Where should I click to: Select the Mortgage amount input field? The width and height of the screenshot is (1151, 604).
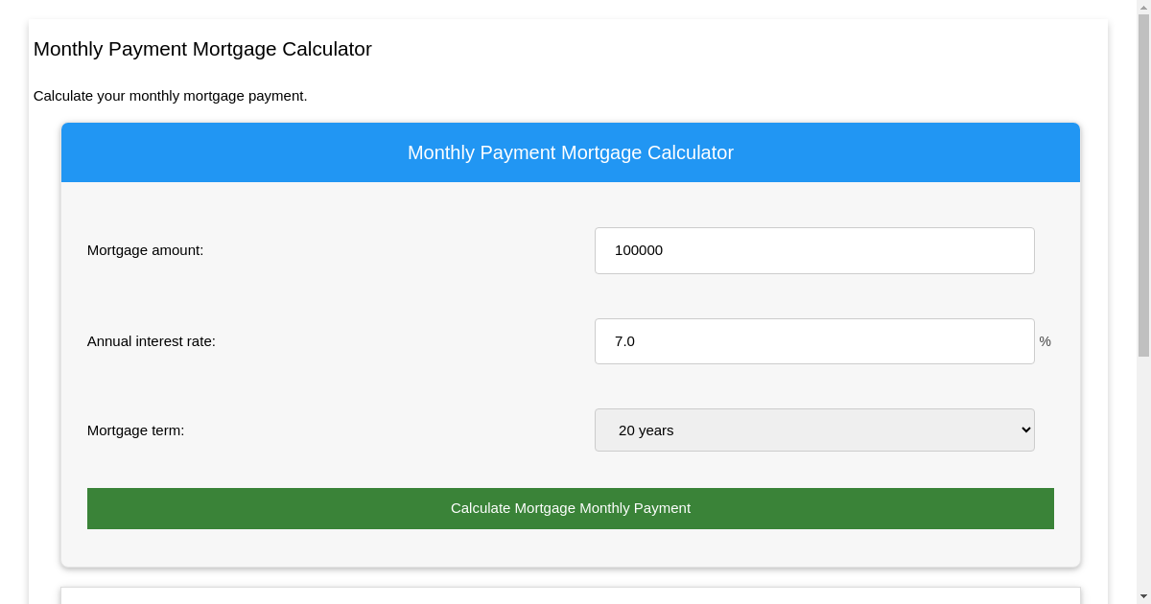(814, 250)
